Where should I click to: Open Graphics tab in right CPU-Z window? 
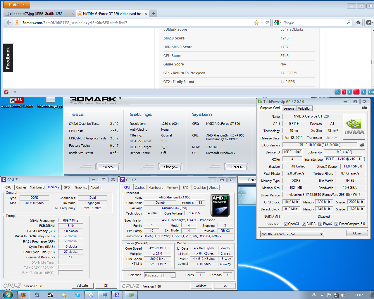pyautogui.click(x=200, y=188)
